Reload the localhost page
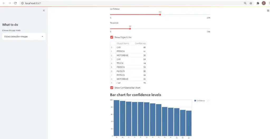Image resolution: width=270 pixels, height=139 pixels. [x=15, y=3]
